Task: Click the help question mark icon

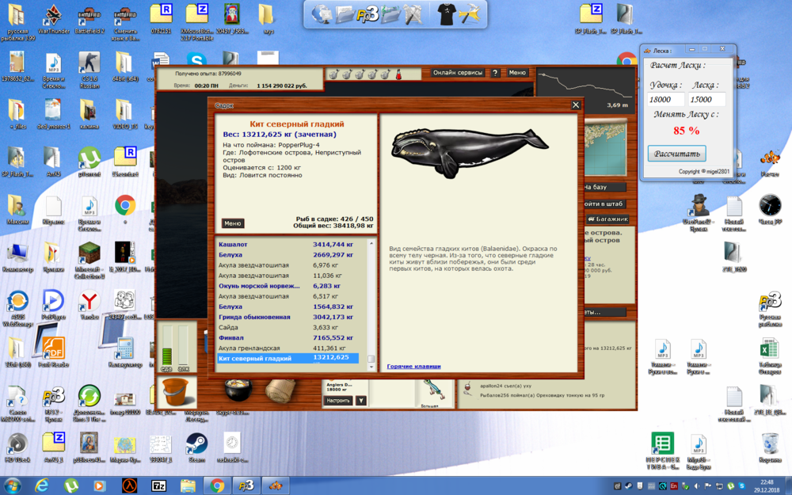Action: 496,73
